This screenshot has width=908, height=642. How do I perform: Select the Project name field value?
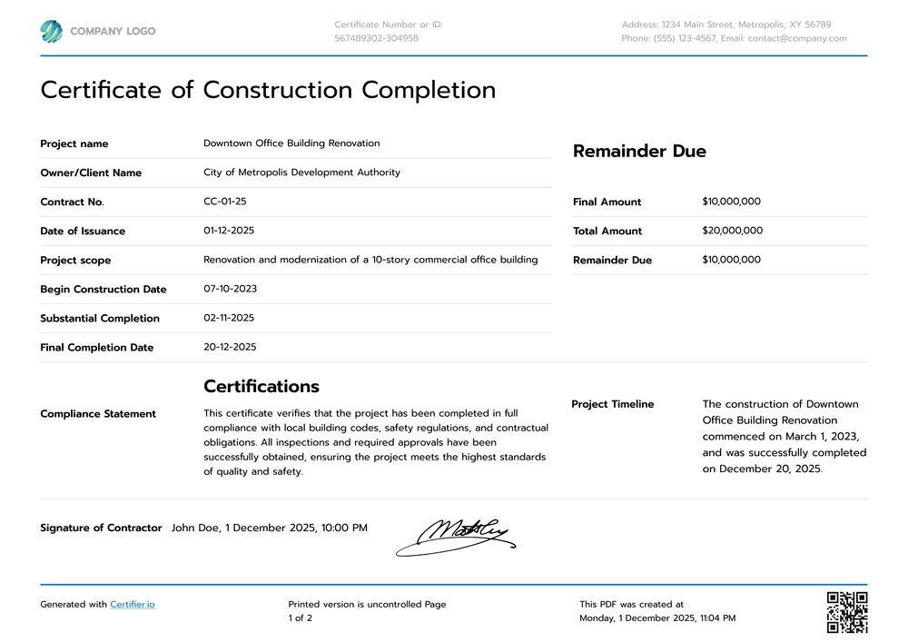[x=292, y=143]
